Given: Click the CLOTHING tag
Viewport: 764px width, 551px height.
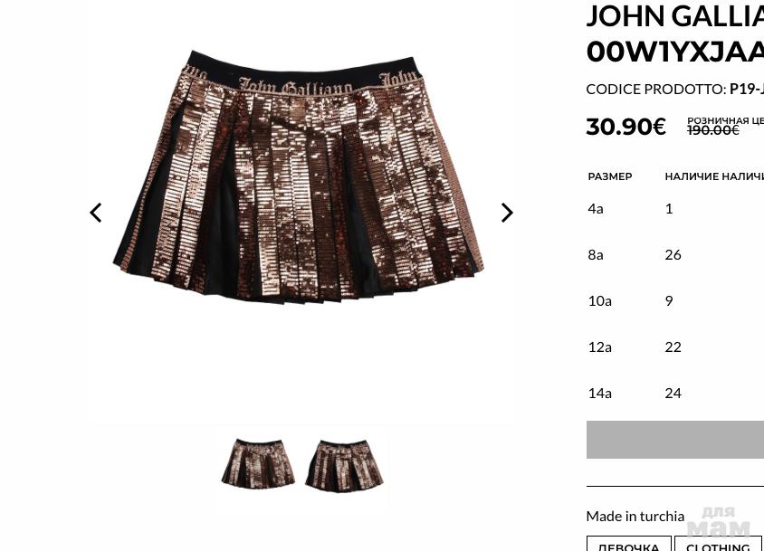Looking at the screenshot, I should [718, 545].
